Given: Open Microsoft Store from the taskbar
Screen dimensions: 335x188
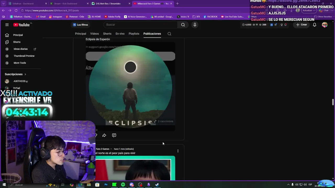Looking at the screenshot, I should [x=97, y=185].
